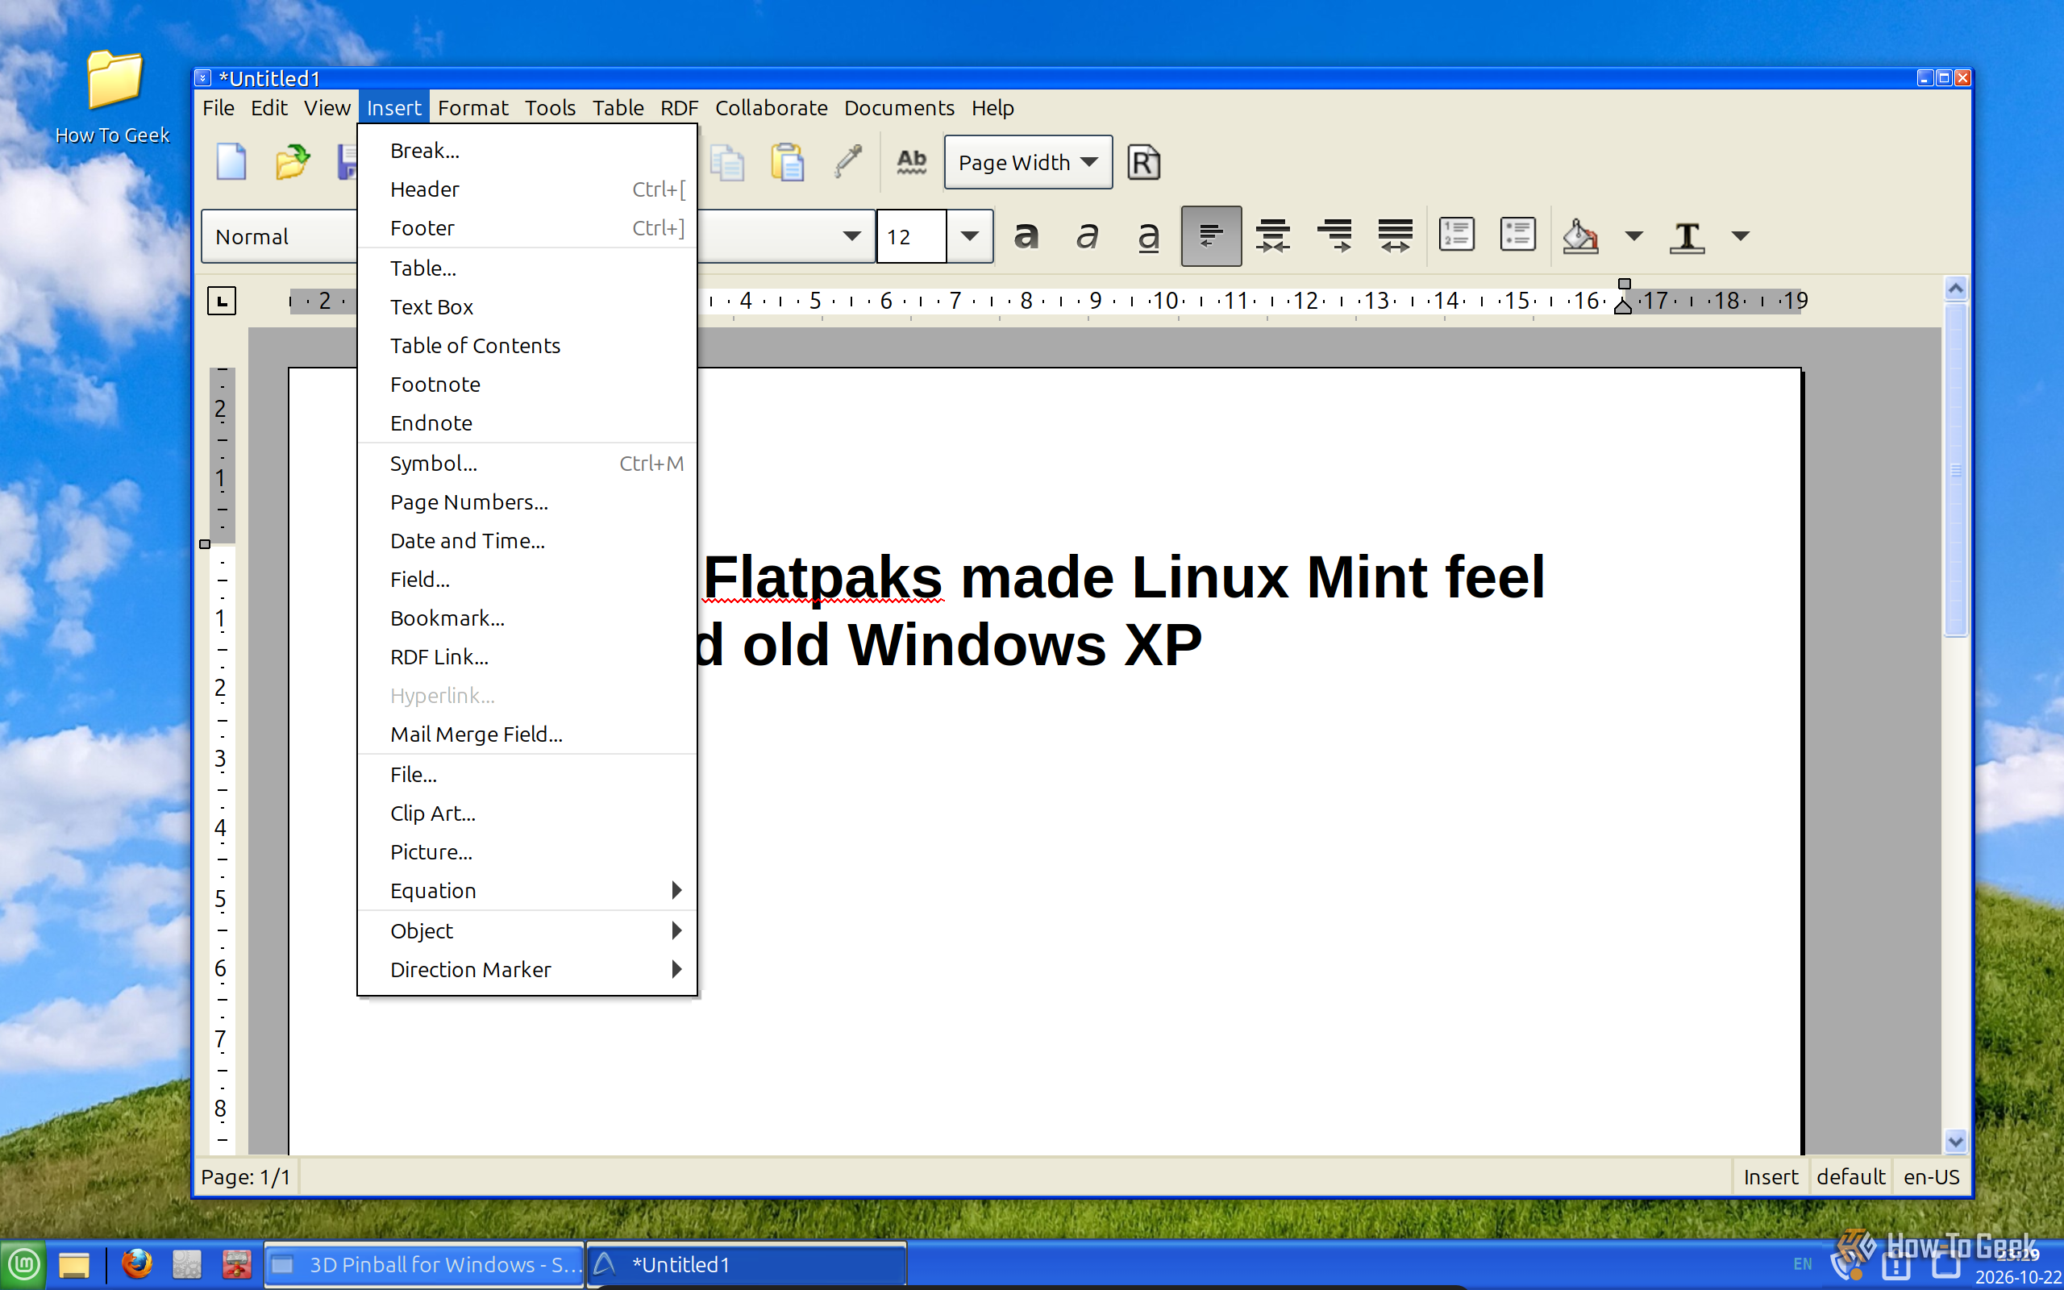2064x1290 pixels.
Task: Click the Paste clipboard icon
Action: click(787, 162)
